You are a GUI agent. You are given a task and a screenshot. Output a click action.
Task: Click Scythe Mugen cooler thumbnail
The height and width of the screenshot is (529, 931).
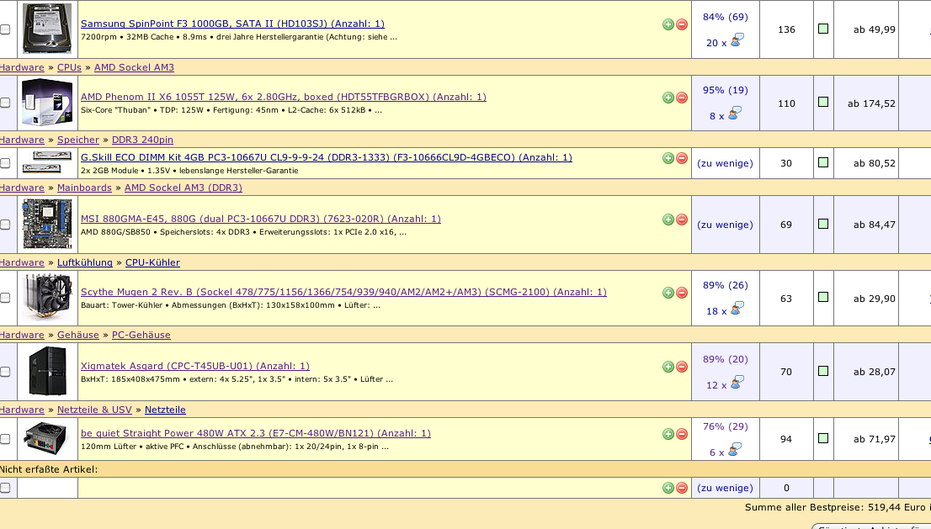click(47, 298)
